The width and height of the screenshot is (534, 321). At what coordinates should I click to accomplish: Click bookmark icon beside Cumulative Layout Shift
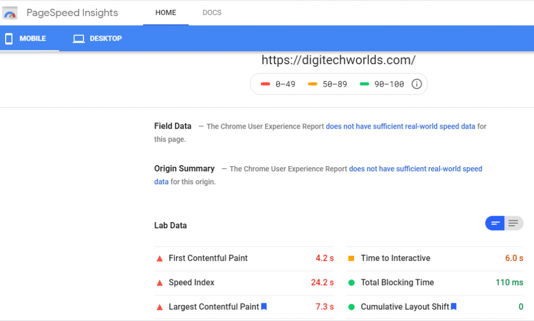tap(454, 306)
